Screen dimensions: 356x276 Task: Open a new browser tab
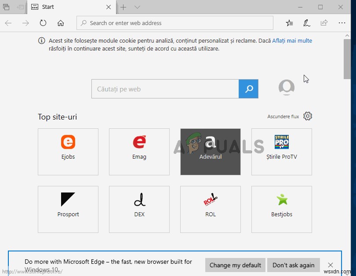[124, 7]
